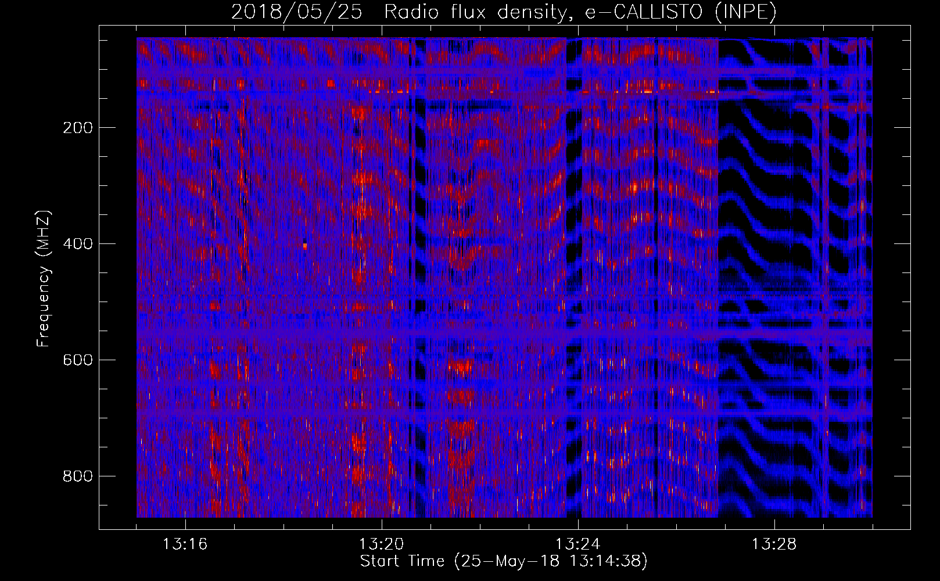The width and height of the screenshot is (940, 581).
Task: Click the 13:28 time tick label
Action: click(774, 544)
